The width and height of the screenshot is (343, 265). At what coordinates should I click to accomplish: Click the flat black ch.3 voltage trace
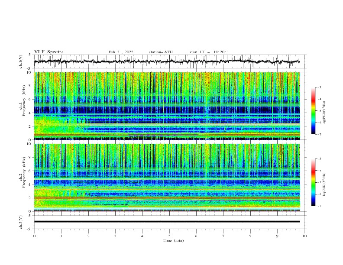(167, 222)
